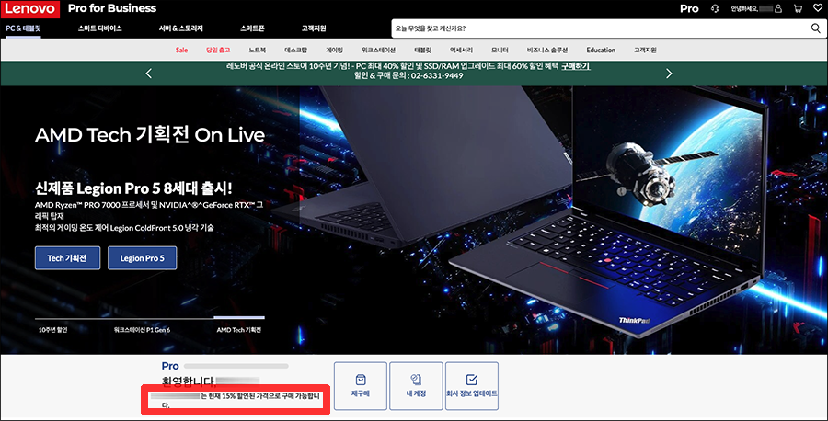828x421 pixels.
Task: Open the user account icon
Action: tap(777, 9)
